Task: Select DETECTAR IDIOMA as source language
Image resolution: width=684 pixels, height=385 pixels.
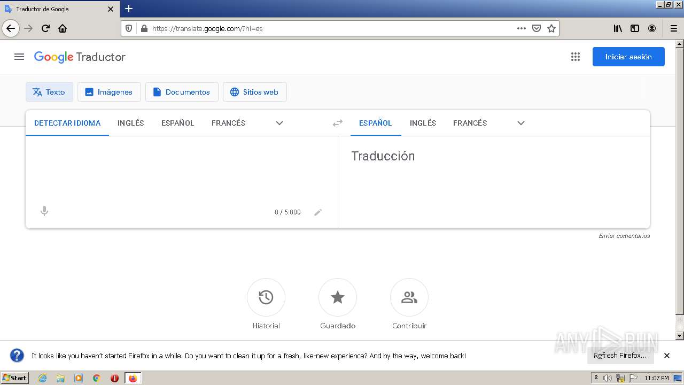Action: click(x=67, y=123)
